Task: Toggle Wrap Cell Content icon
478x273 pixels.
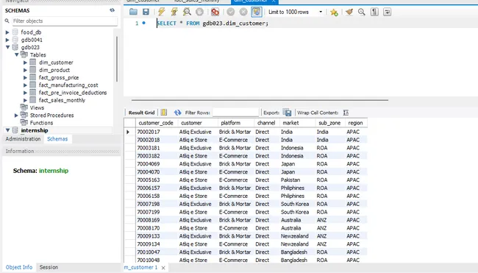Action: point(346,113)
